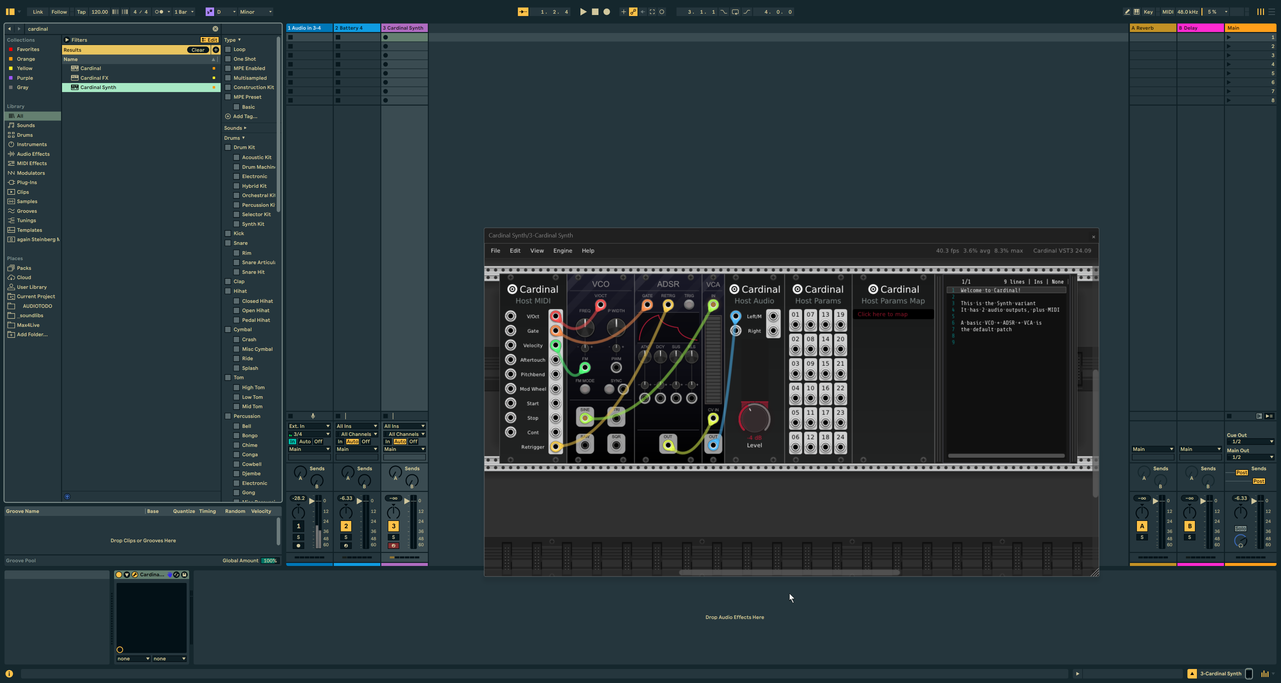Check the Loop type filter
This screenshot has width=1281, height=683.
(228, 49)
